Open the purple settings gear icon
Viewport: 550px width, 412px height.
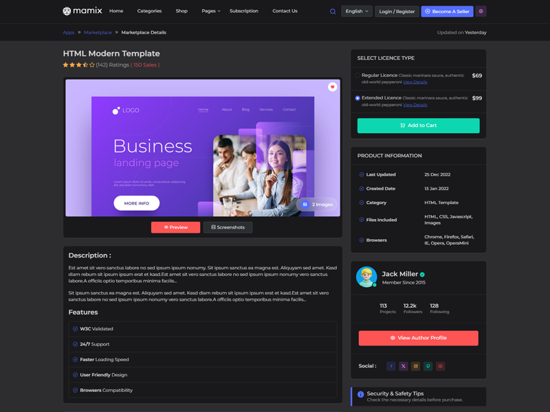481,11
